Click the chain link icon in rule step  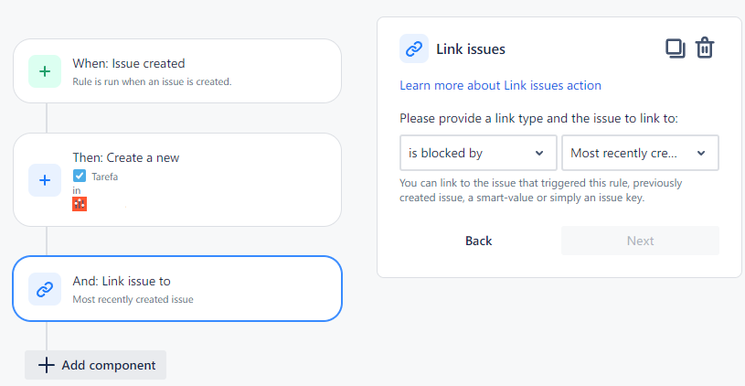45,289
